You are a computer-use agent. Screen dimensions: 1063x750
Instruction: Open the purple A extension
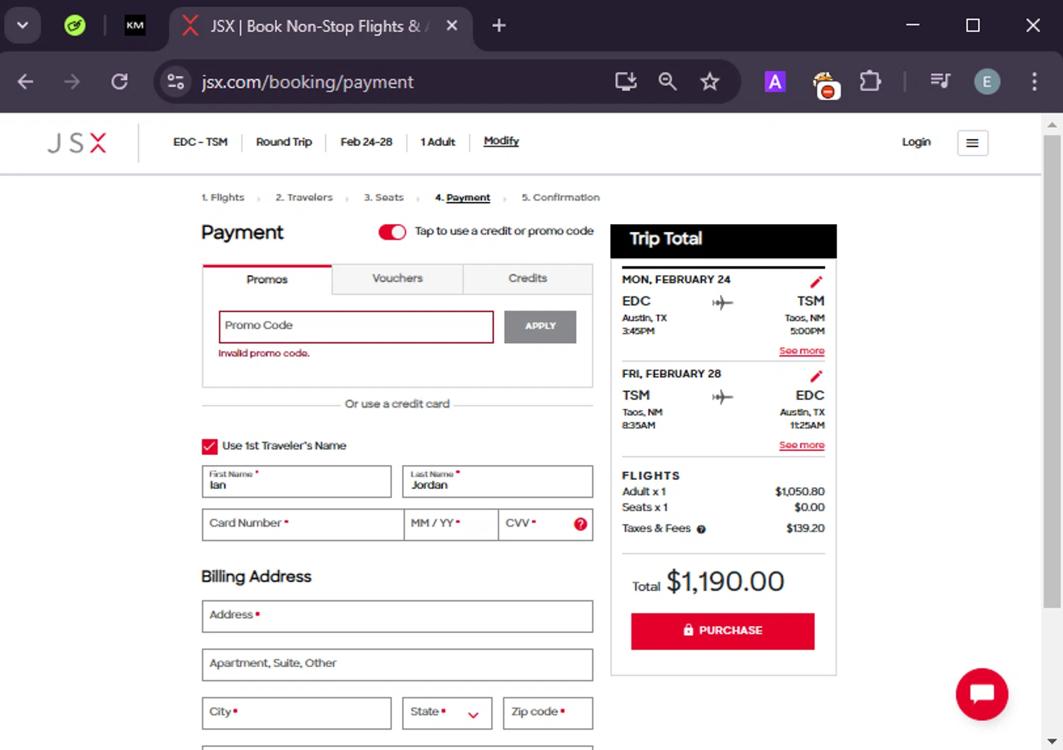(x=775, y=82)
